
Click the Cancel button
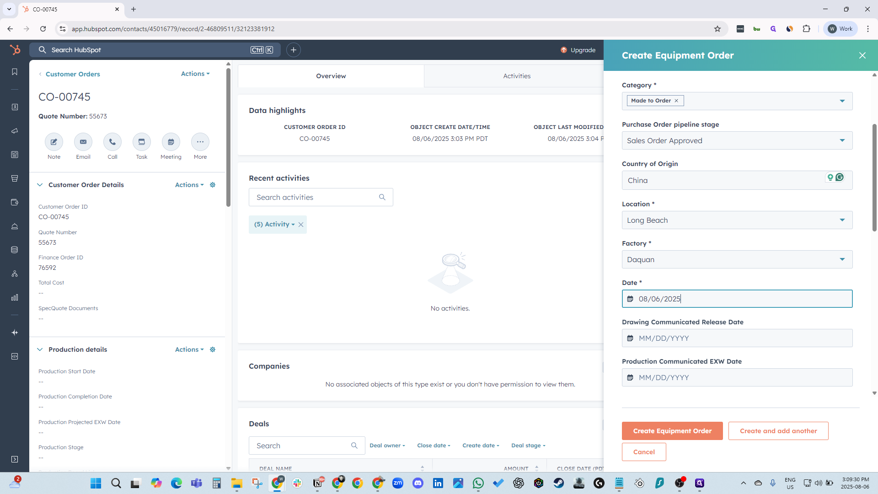pyautogui.click(x=644, y=452)
